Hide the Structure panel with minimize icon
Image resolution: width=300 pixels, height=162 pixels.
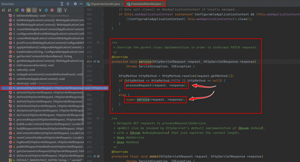[x=81, y=4]
